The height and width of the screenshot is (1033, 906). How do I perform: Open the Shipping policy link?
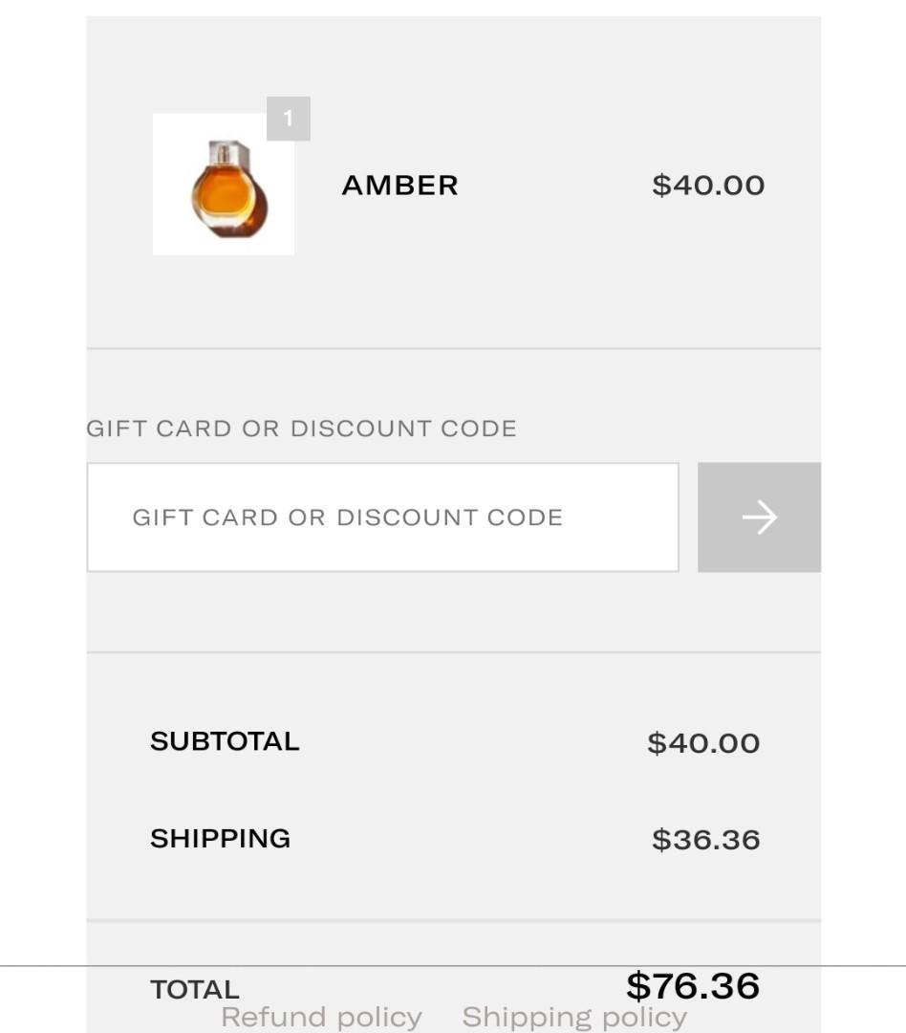coord(574,1017)
